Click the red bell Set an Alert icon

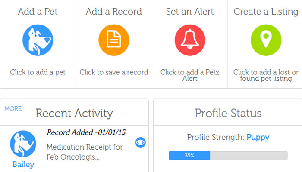click(x=190, y=40)
